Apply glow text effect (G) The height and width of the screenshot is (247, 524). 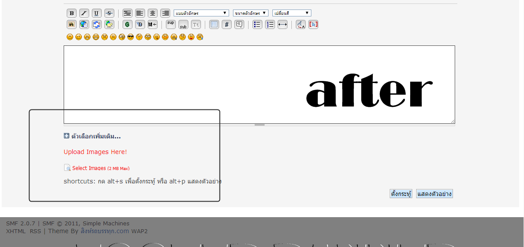click(x=127, y=24)
